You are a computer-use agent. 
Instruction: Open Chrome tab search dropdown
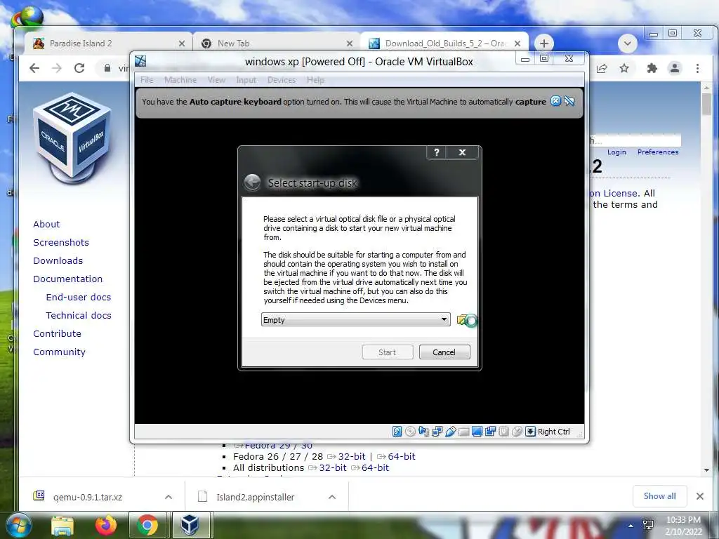tap(627, 44)
